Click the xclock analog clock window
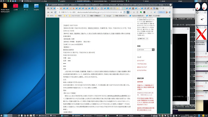208x117 pixels. pyautogui.click(x=201, y=19)
